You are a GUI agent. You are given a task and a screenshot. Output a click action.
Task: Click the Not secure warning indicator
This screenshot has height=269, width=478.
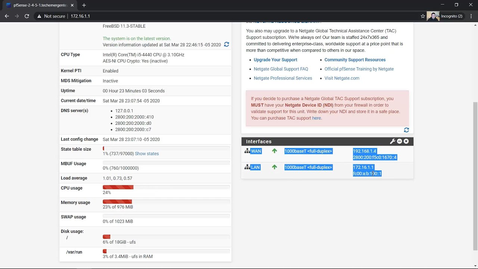coord(51,16)
